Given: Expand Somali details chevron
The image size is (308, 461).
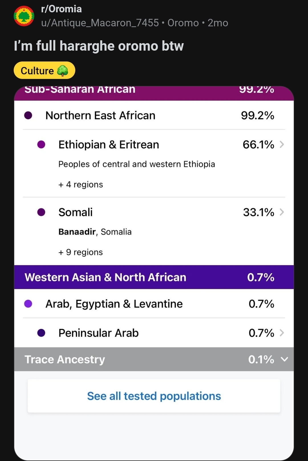Looking at the screenshot, I should [282, 212].
